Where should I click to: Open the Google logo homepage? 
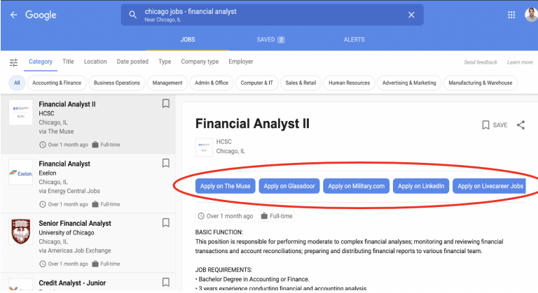tap(41, 15)
